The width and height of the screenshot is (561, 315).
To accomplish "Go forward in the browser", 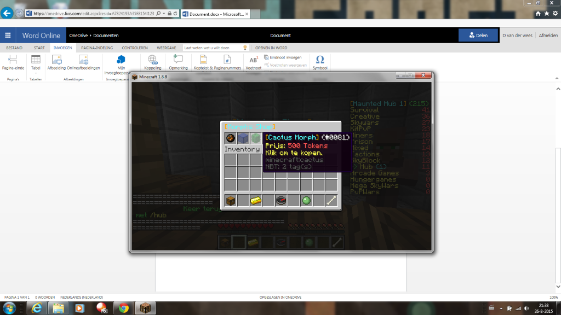I will [19, 14].
